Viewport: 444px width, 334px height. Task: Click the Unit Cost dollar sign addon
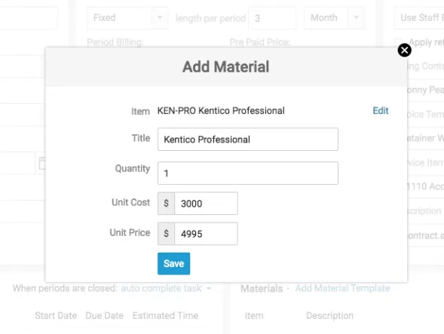[x=166, y=204]
